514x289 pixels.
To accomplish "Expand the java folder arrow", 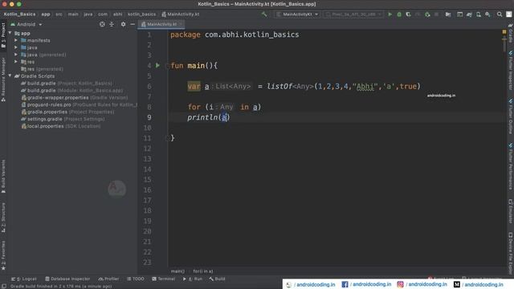I will [16, 47].
